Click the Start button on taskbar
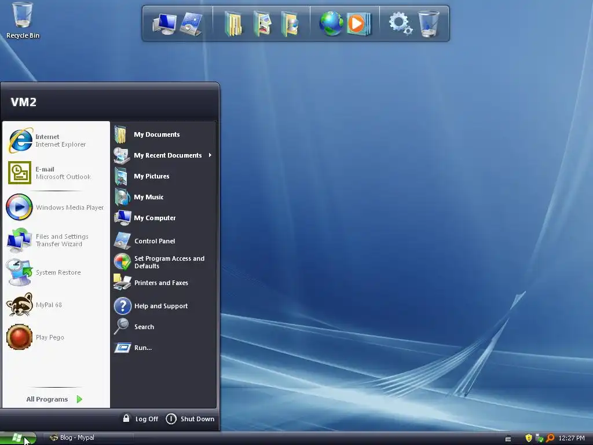The image size is (593, 445). click(x=18, y=438)
